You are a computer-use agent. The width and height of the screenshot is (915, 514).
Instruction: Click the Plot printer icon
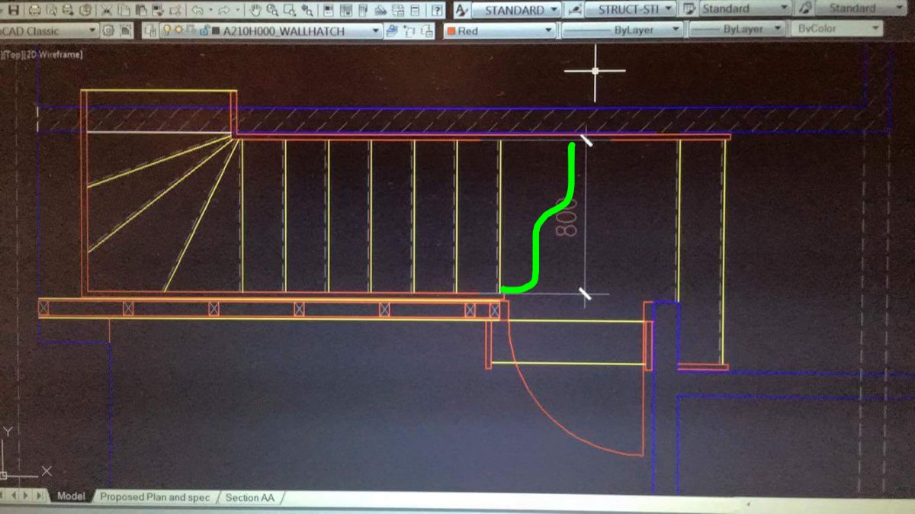[34, 11]
